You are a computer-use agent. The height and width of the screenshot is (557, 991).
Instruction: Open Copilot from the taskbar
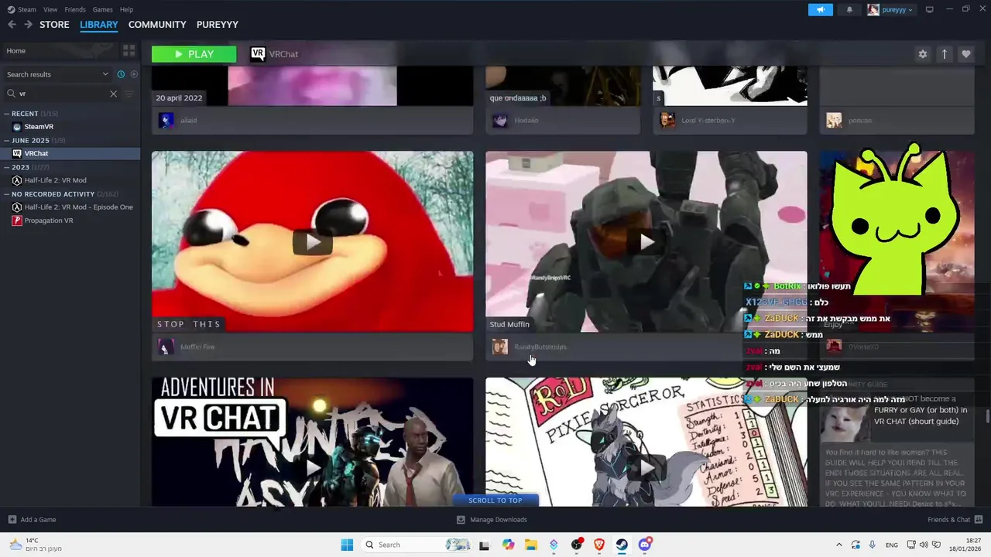point(508,545)
